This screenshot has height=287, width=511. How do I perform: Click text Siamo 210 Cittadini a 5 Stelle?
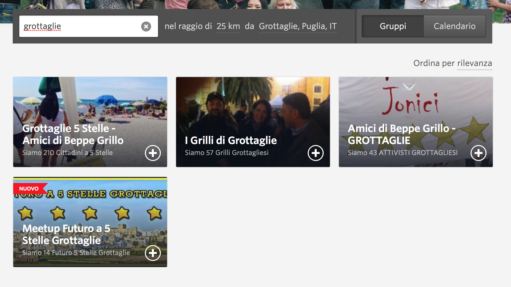(x=67, y=153)
